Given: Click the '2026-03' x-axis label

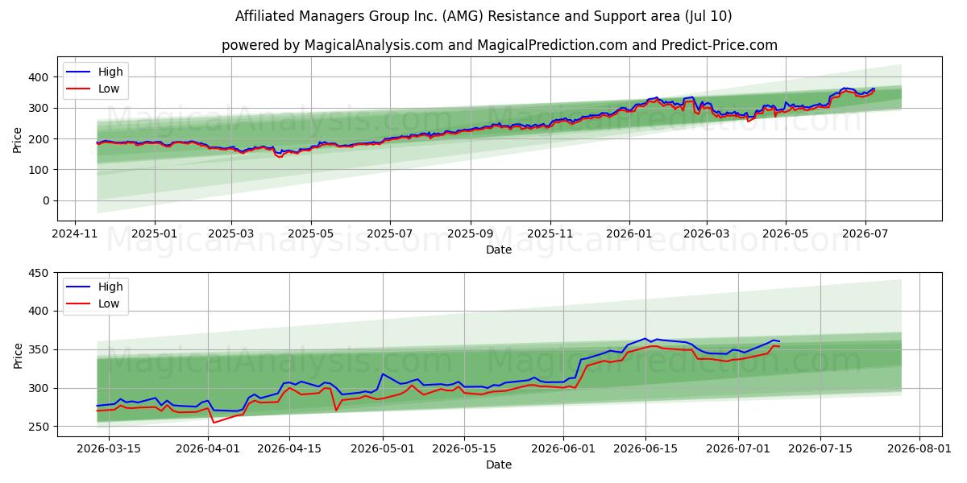Looking at the screenshot, I should point(706,233).
